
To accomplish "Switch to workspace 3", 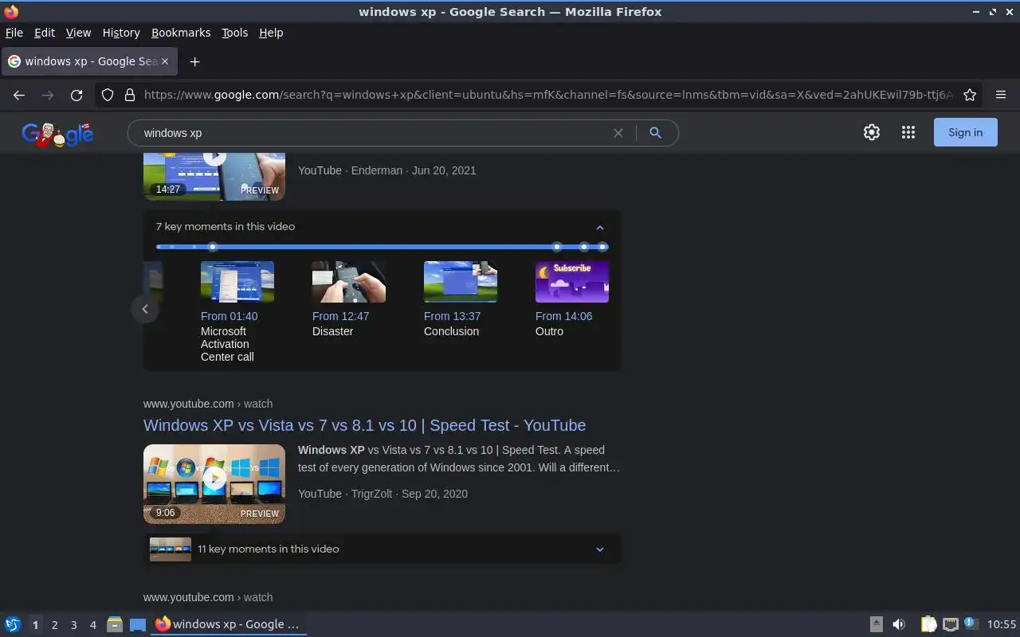I will point(73,625).
